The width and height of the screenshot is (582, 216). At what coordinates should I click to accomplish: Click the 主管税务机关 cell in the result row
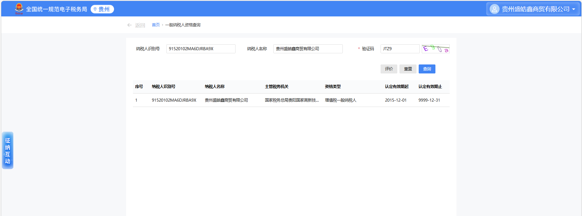(292, 100)
